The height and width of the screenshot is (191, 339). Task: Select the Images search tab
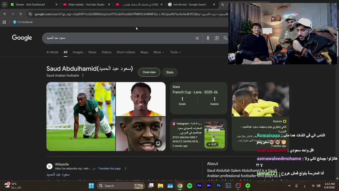78,52
